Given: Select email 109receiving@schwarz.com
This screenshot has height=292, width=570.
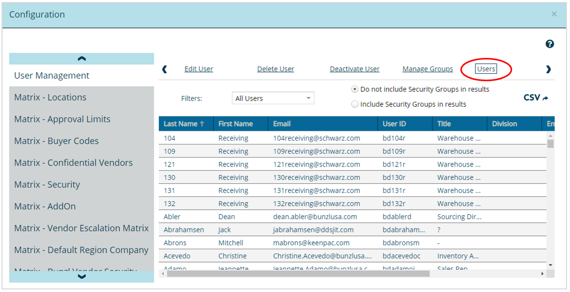Looking at the screenshot, I should pos(317,151).
